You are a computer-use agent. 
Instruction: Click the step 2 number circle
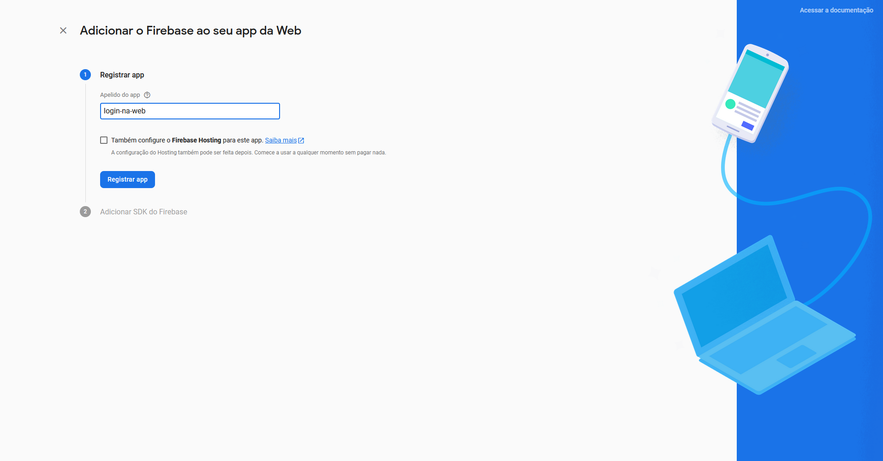[85, 212]
